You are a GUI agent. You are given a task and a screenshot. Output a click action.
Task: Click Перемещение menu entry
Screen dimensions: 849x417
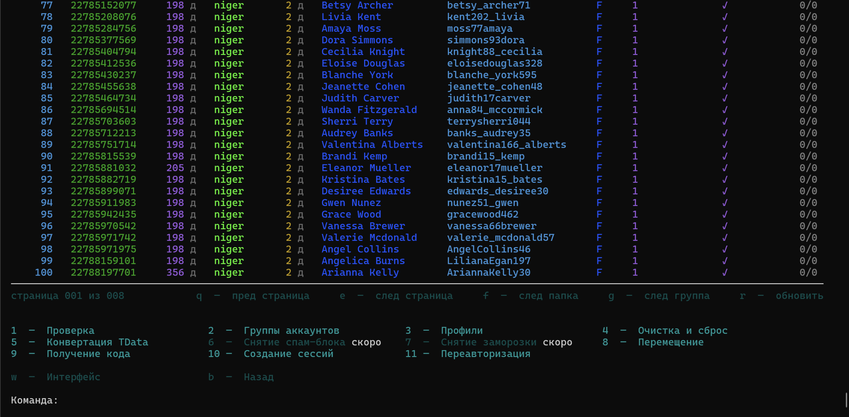click(x=671, y=342)
